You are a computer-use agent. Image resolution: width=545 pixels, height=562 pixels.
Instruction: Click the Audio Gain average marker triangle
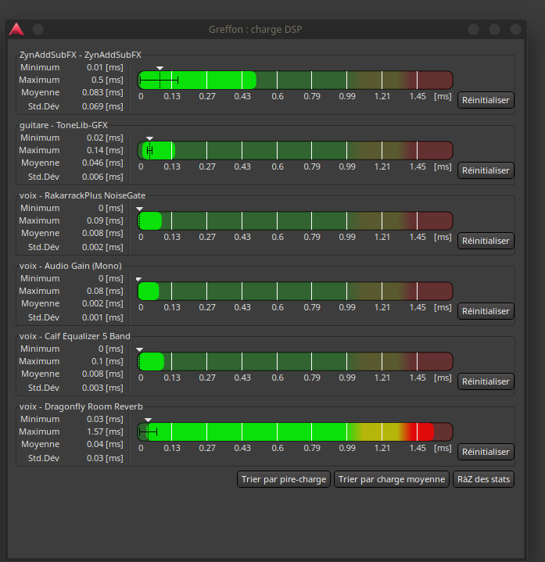[x=138, y=279]
